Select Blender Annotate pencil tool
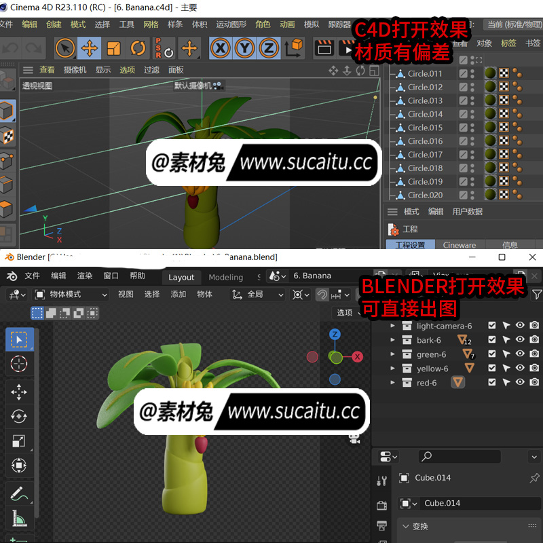This screenshot has width=543, height=543. (x=20, y=493)
